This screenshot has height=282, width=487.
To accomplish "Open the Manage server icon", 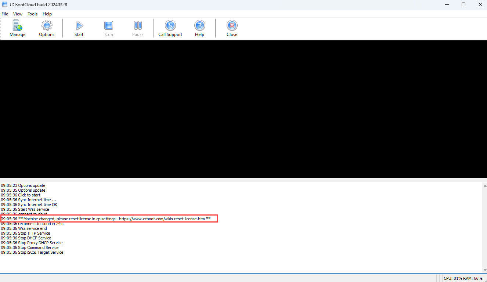I will pos(17,26).
